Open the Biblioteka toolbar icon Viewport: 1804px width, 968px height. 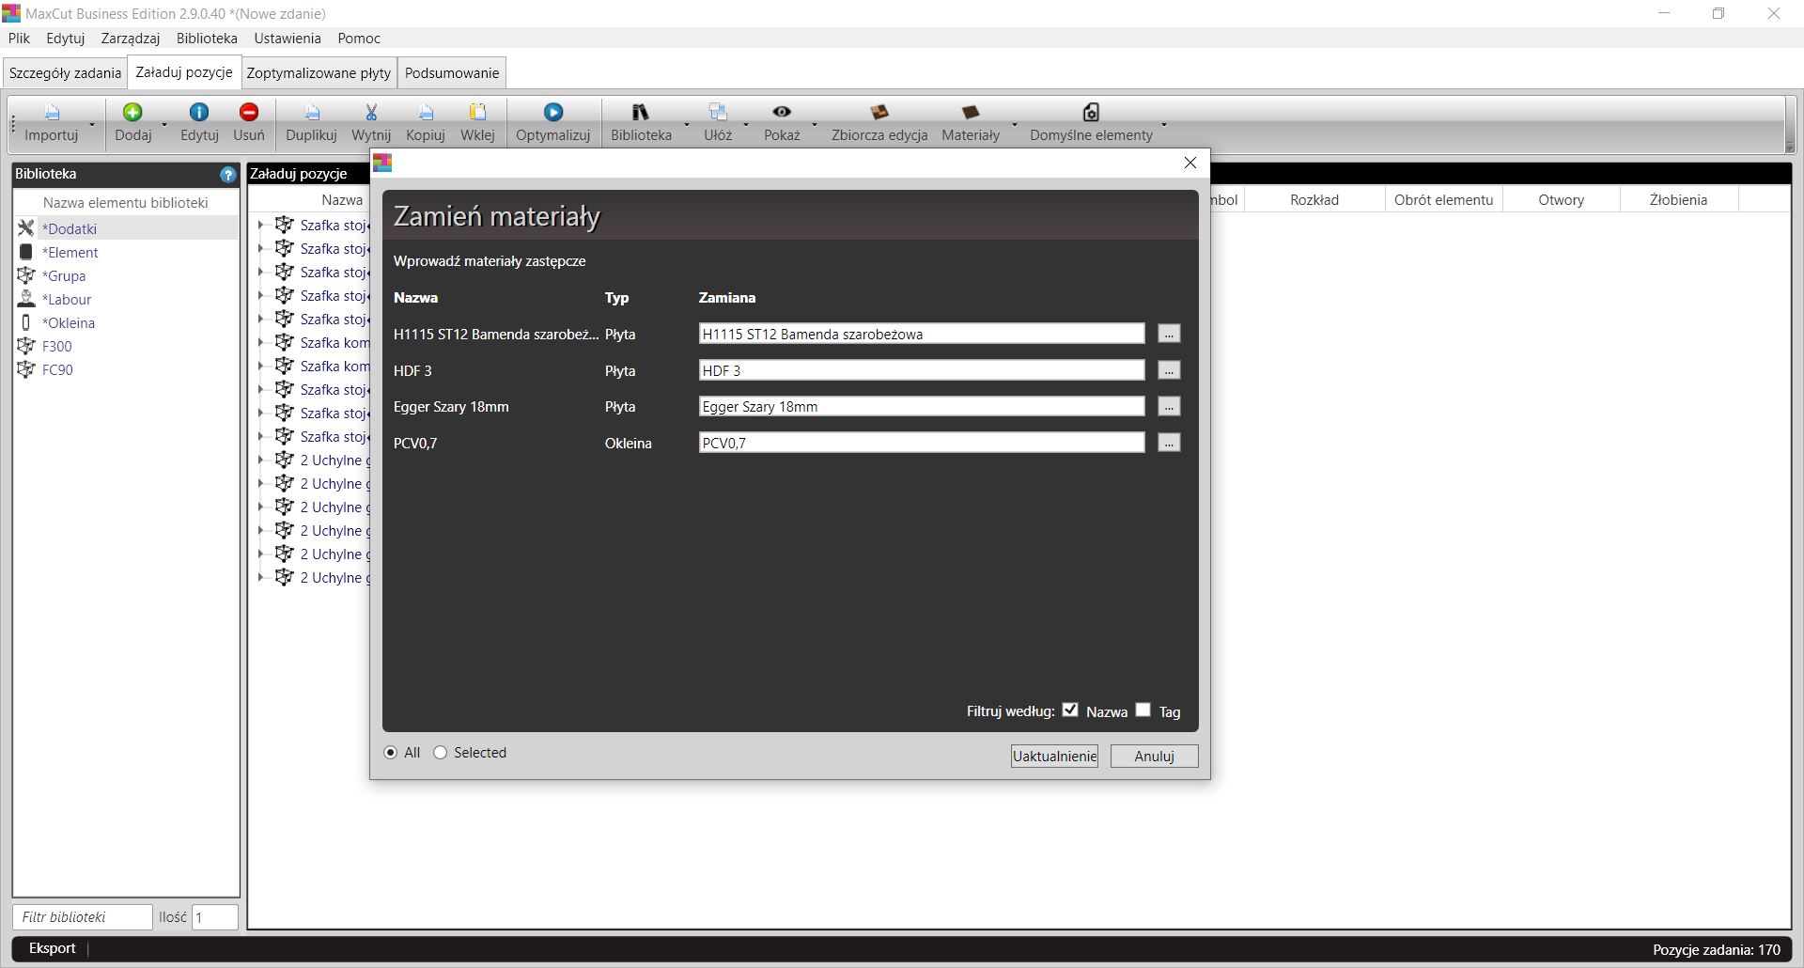coord(641,113)
